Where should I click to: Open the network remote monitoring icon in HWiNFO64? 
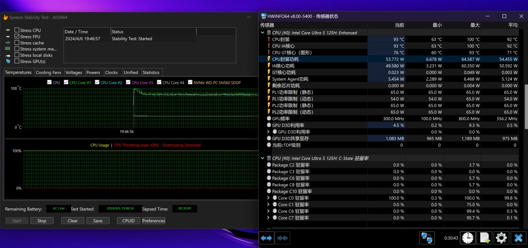[427, 238]
